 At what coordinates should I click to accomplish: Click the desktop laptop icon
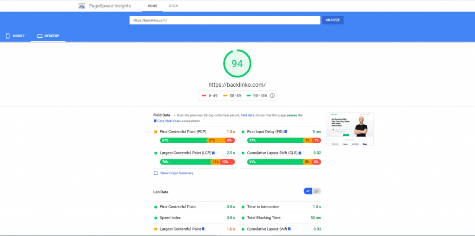(40, 36)
